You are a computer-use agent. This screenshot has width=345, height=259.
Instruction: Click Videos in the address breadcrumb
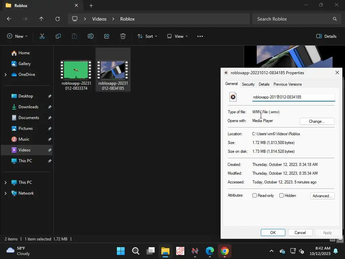(99, 19)
